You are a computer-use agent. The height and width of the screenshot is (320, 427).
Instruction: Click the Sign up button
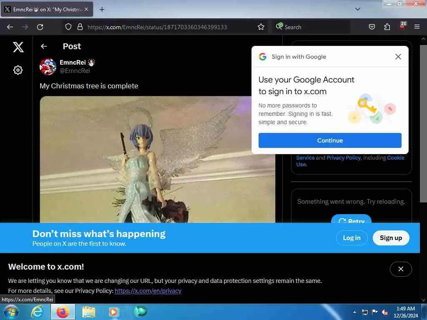tap(391, 238)
